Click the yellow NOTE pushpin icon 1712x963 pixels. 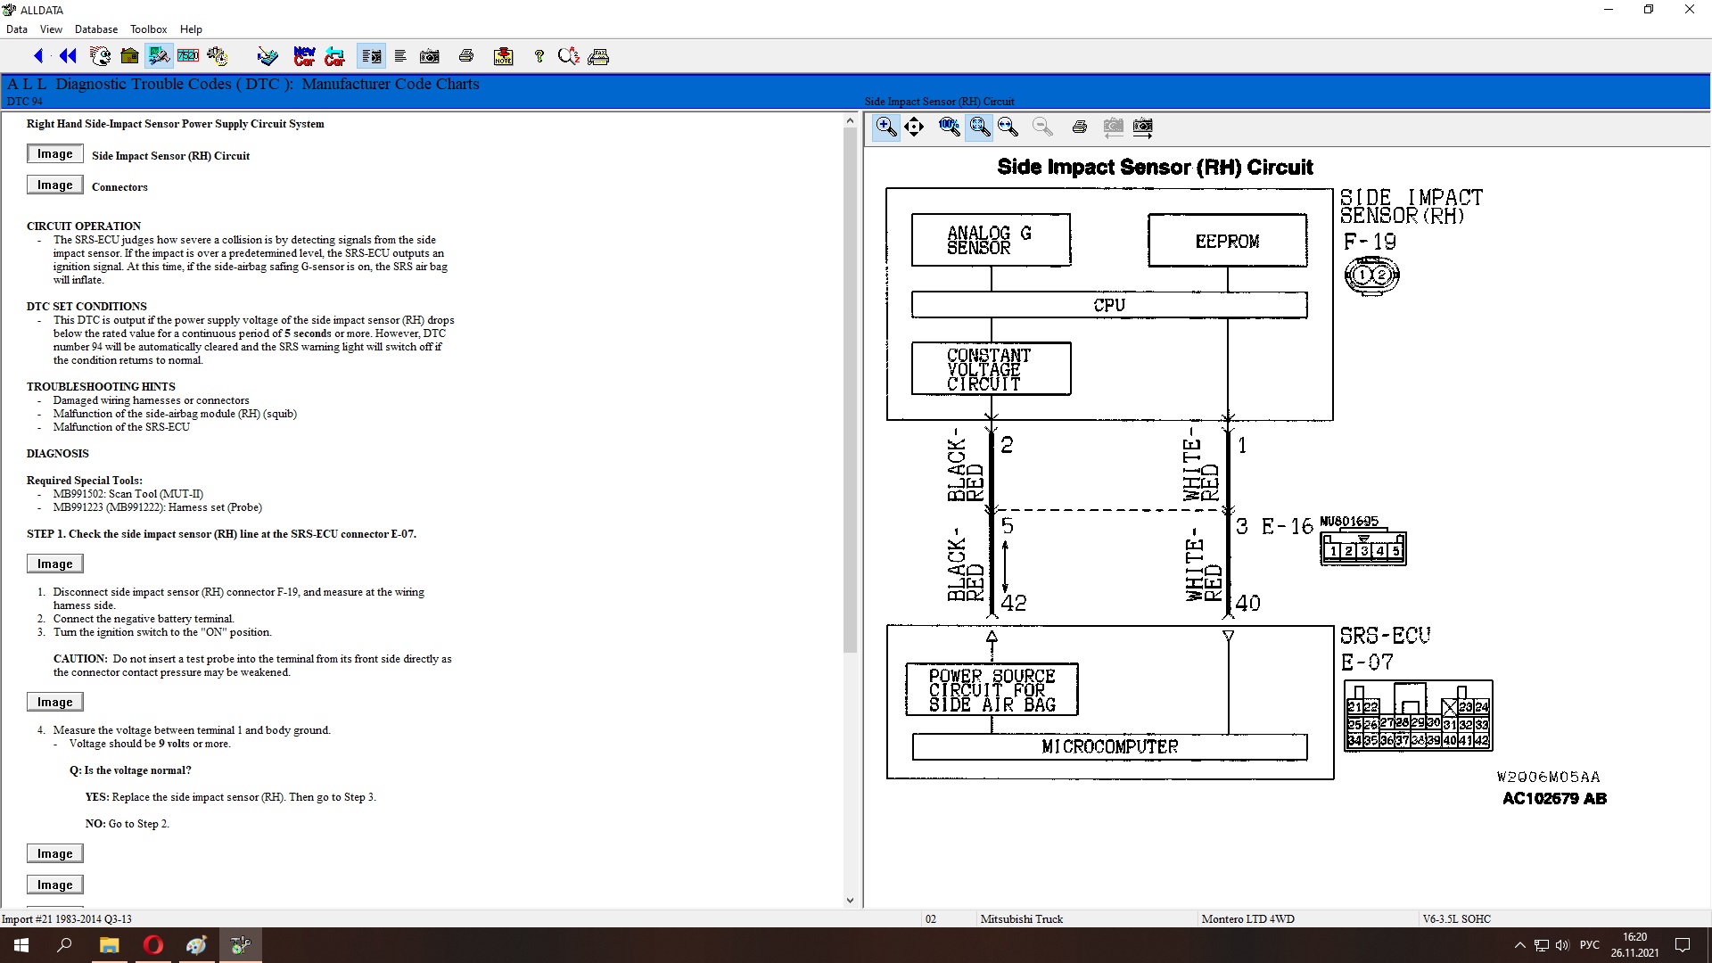503,56
